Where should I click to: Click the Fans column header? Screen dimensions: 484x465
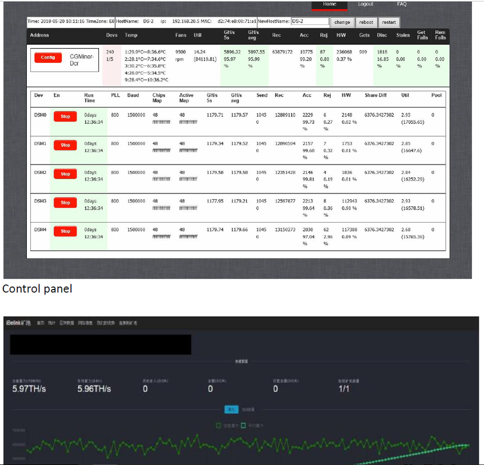(x=181, y=35)
